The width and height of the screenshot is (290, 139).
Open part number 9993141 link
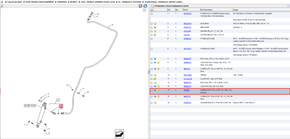pos(187,69)
